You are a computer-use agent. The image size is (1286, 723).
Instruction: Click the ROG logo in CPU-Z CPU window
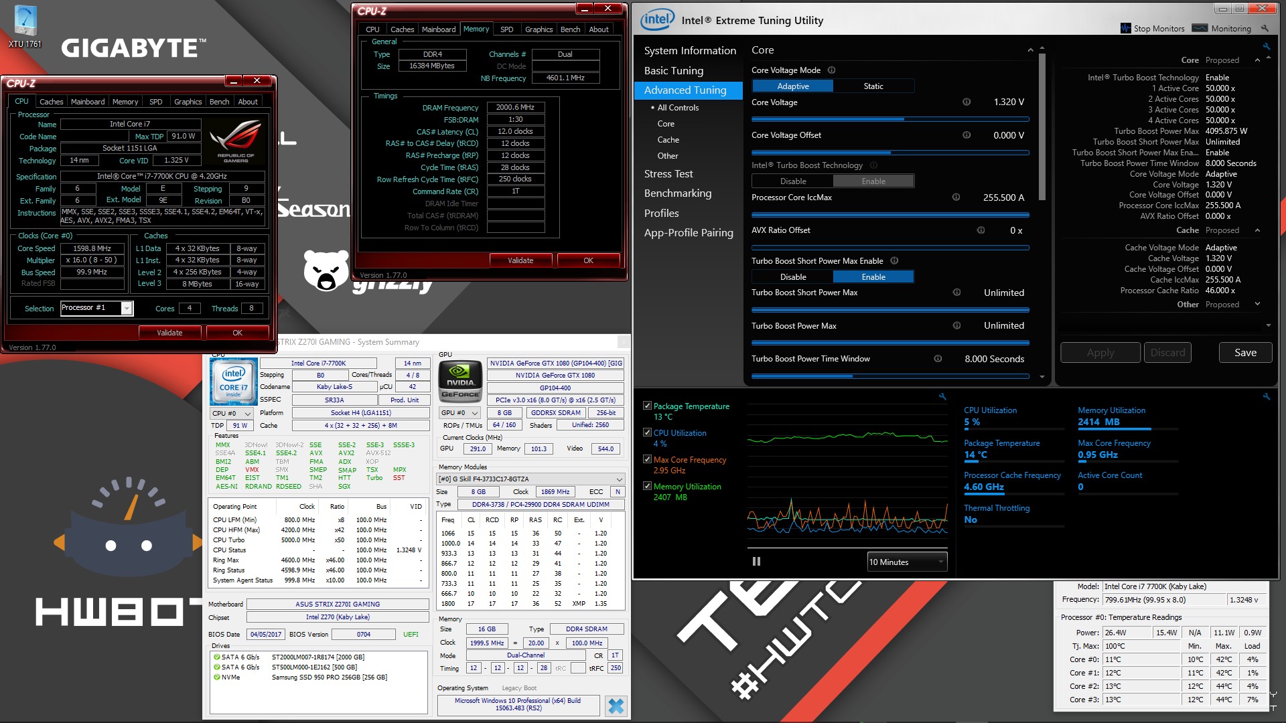pos(235,141)
